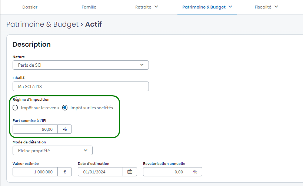Expand the Fiscalité menu chevron
Screen dimensions: 303x186
click(x=276, y=7)
